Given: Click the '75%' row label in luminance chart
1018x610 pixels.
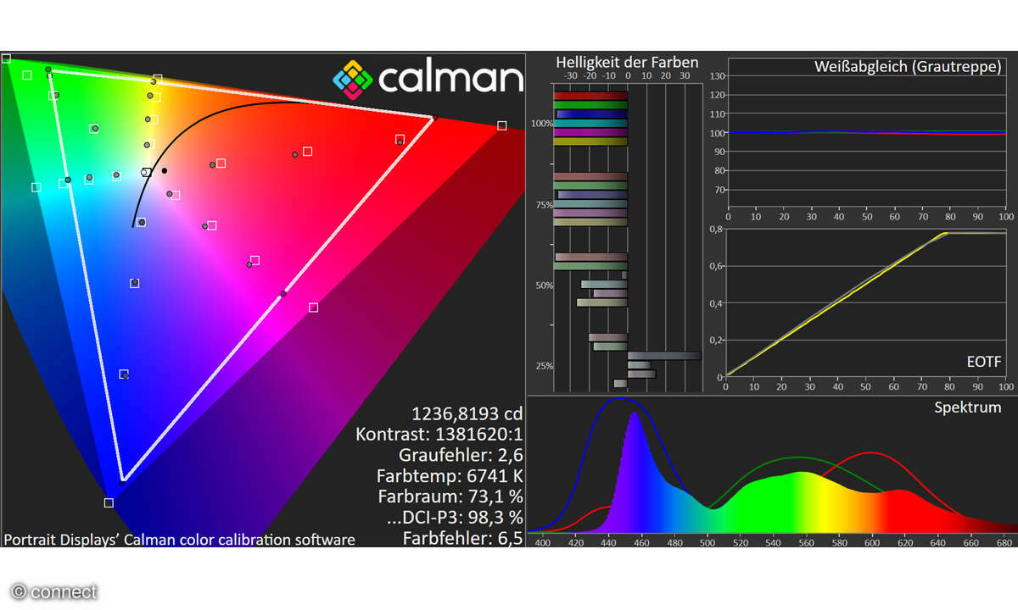Looking at the screenshot, I should click(544, 205).
